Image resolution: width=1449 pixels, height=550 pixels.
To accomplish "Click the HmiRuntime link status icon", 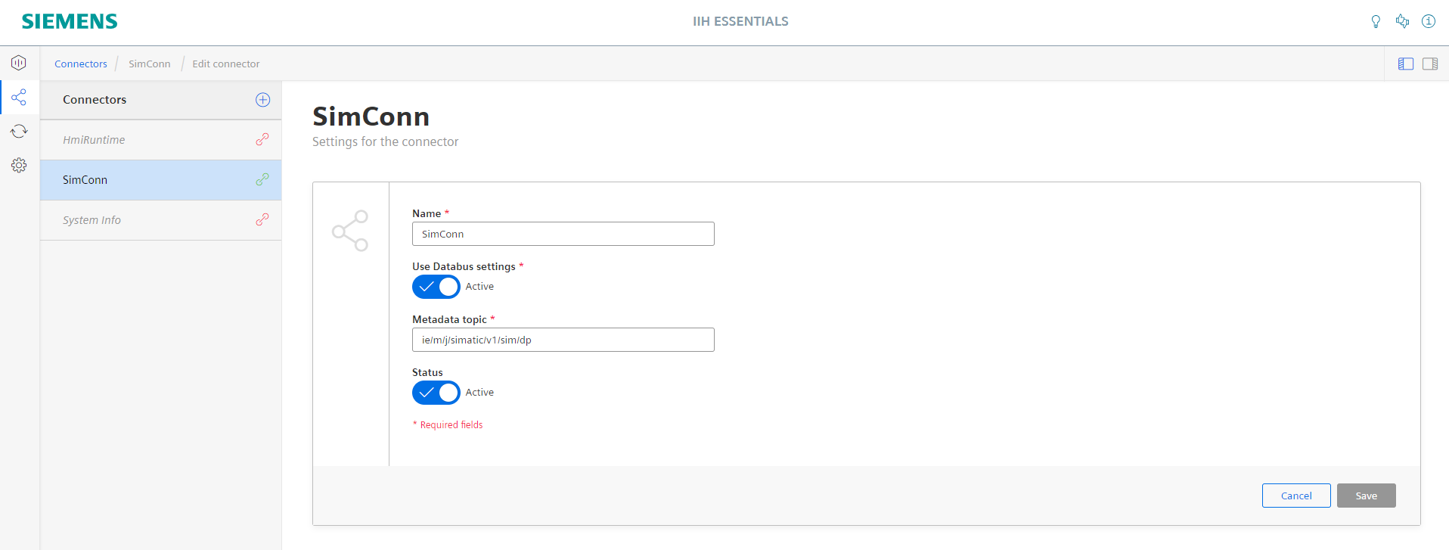I will tap(262, 139).
